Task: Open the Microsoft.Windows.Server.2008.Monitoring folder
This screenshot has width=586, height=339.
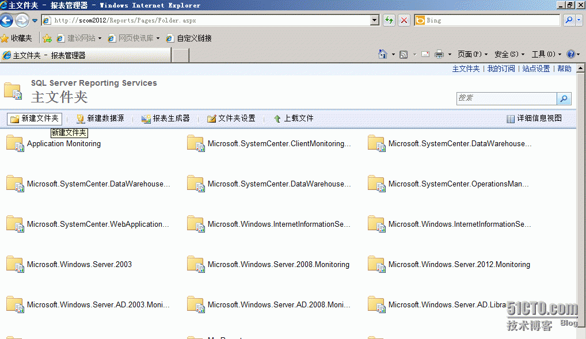Action: (279, 265)
